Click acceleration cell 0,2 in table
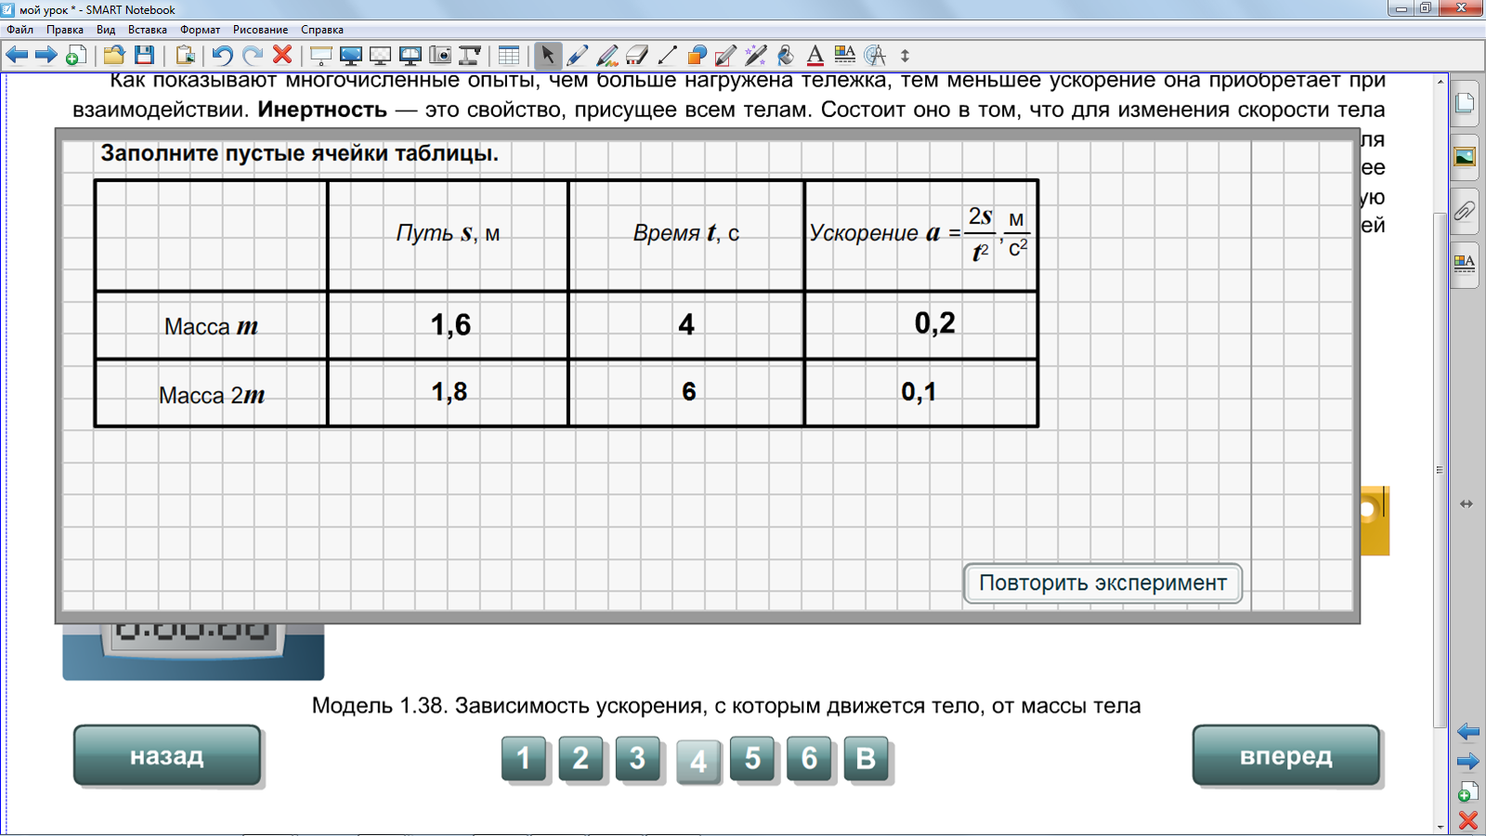 click(921, 325)
